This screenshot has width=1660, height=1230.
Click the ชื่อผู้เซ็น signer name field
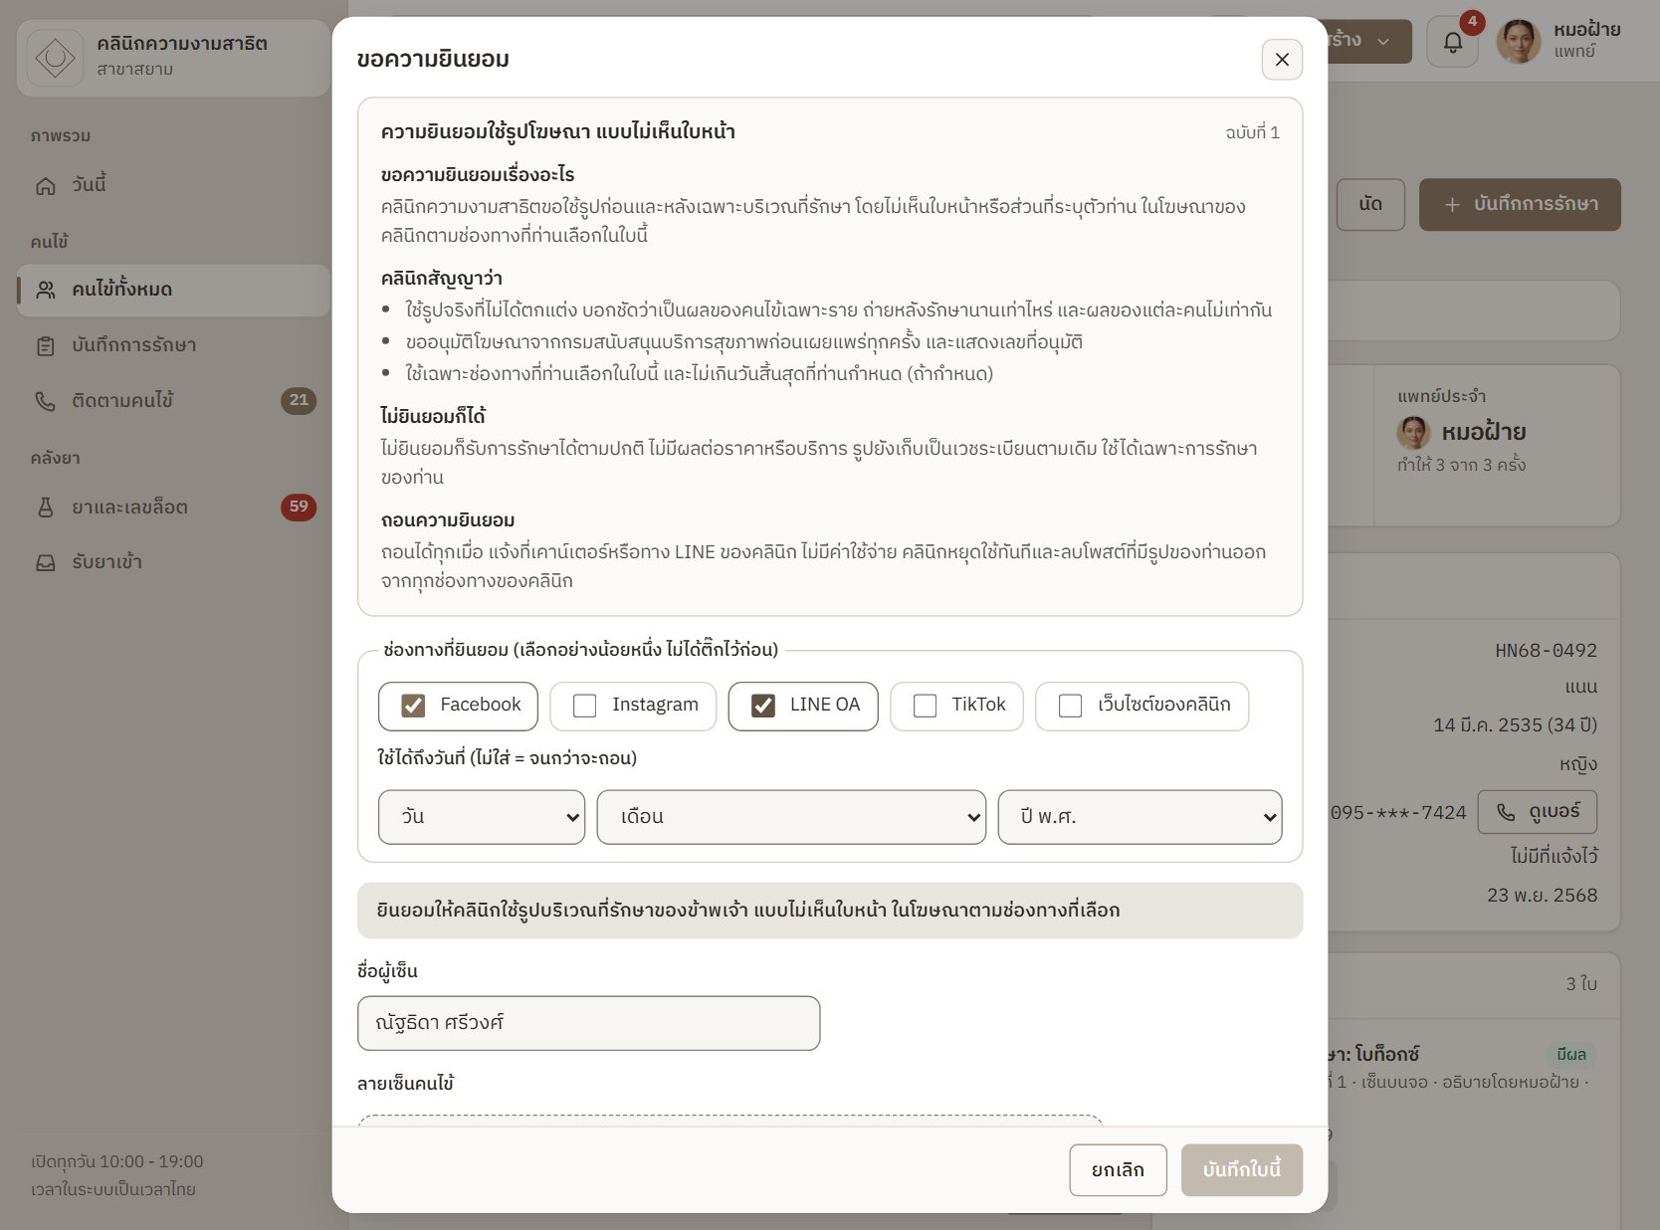[x=588, y=1023]
